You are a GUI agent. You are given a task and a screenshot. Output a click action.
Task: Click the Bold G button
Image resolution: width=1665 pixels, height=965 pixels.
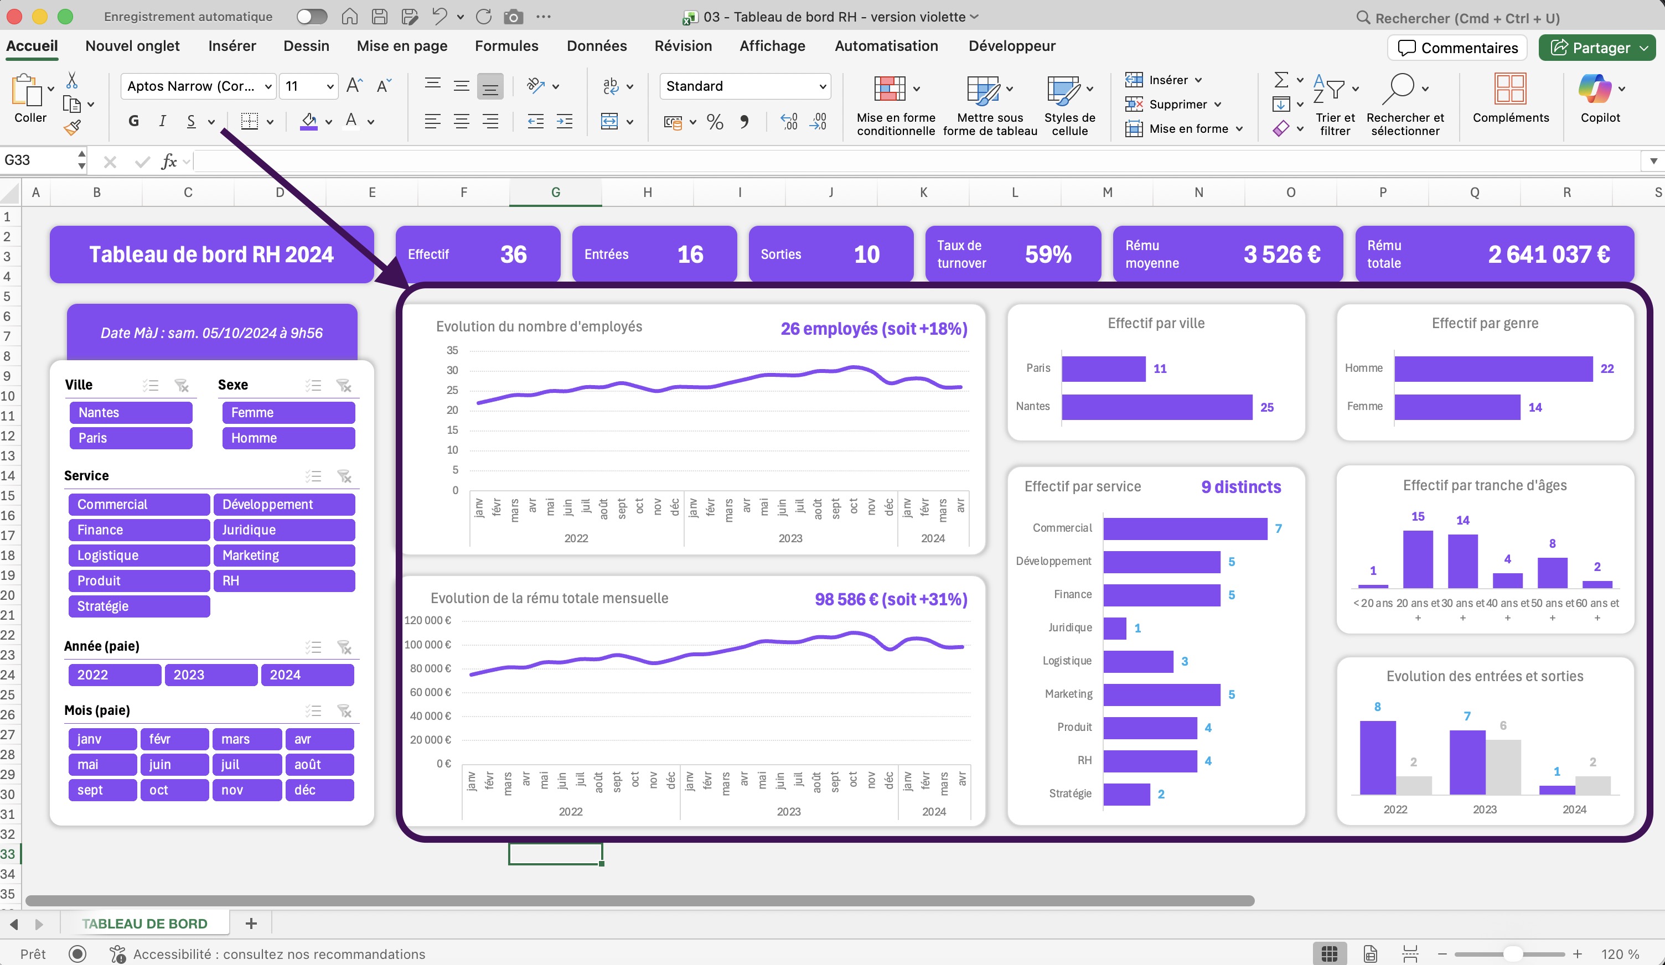(133, 121)
